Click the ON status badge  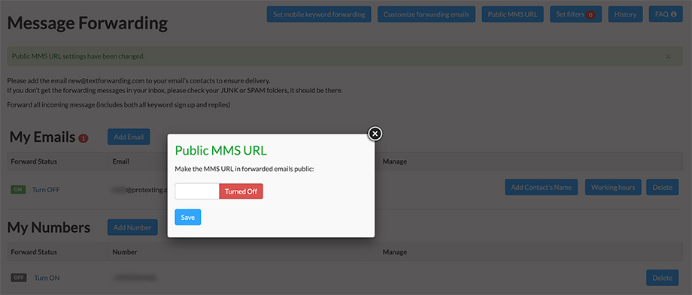[x=18, y=190]
